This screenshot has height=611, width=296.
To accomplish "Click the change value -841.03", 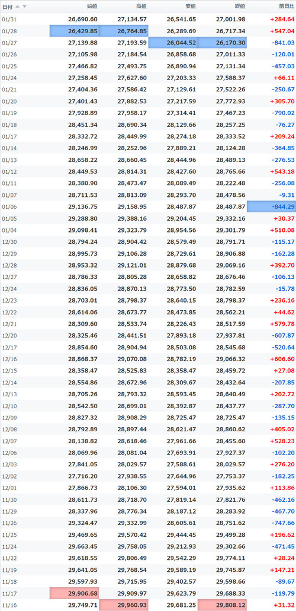I will pos(283,43).
